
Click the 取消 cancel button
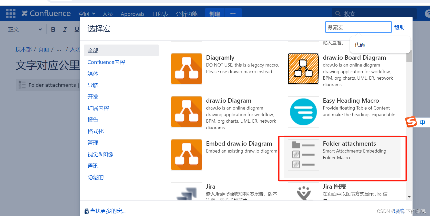point(399,211)
